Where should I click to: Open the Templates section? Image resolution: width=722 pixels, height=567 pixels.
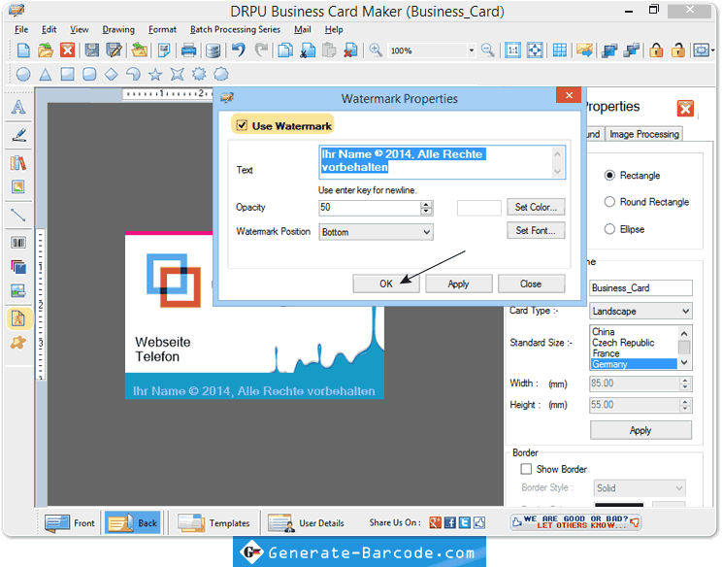[x=213, y=523]
